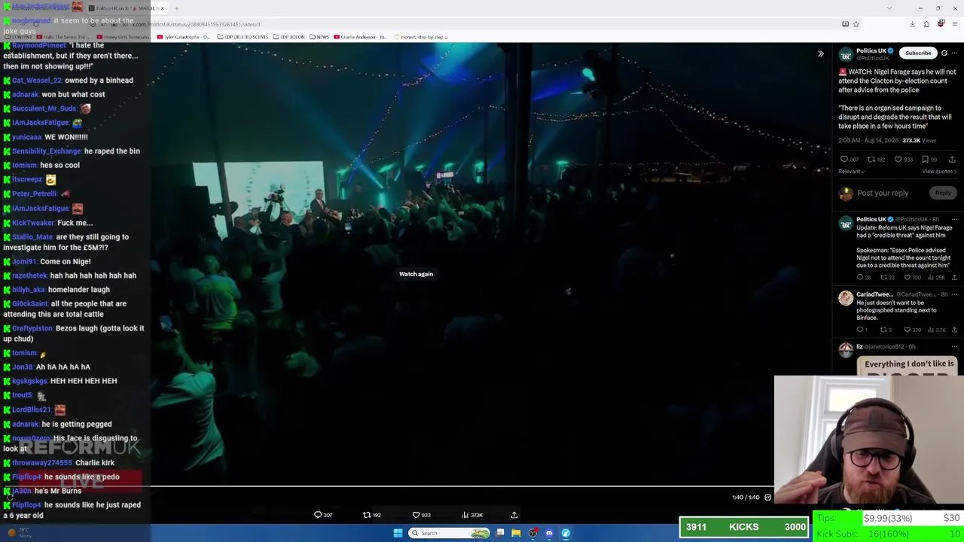Share the main post from the sidebar
This screenshot has width=964, height=542.
point(952,160)
